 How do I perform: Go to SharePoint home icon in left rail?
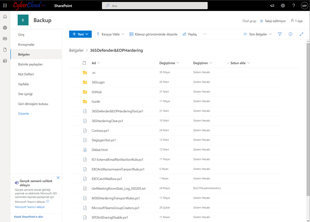(5, 17)
